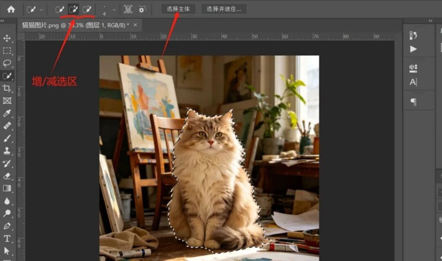
Task: Open the additional selection options gear icon
Action: coord(142,9)
